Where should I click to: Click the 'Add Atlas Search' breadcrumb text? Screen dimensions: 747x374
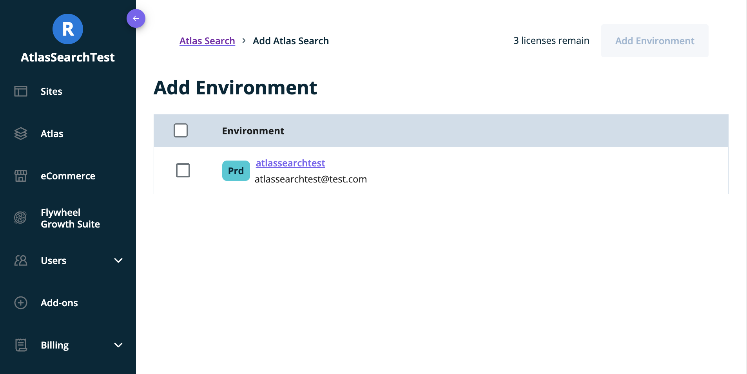point(291,41)
